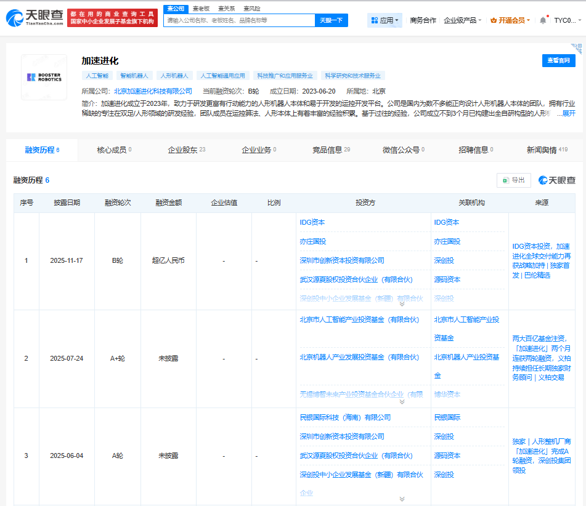Expand the A轮 row investor list
The image size is (586, 506).
[x=402, y=499]
